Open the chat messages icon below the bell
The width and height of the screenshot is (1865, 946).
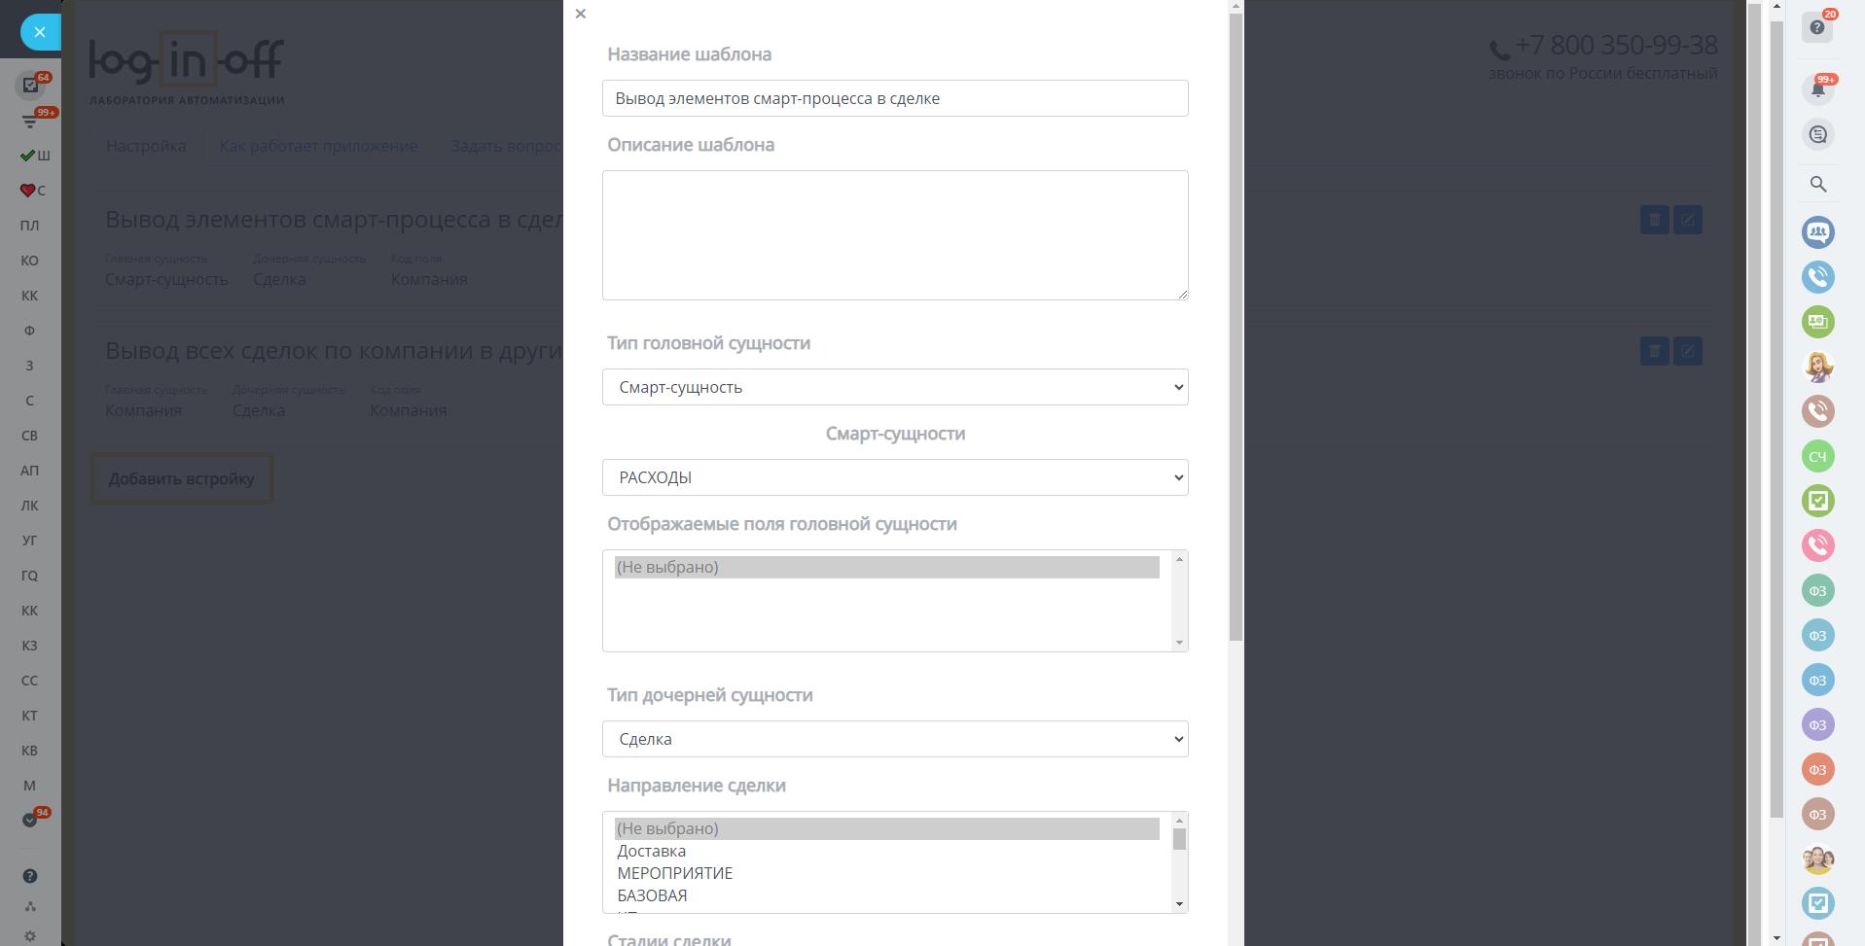coord(1817,135)
